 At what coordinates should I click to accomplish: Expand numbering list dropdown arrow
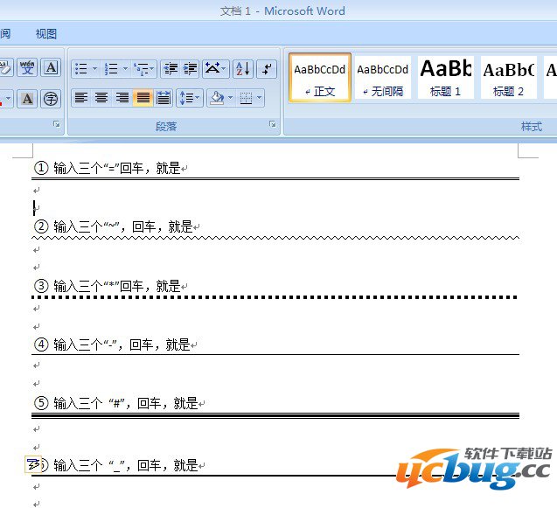coord(125,68)
